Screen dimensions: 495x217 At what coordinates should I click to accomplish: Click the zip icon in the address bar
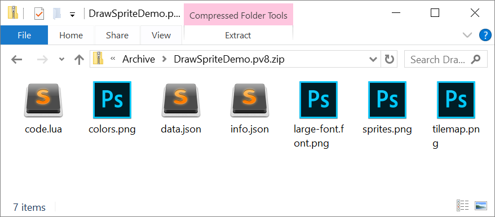99,59
